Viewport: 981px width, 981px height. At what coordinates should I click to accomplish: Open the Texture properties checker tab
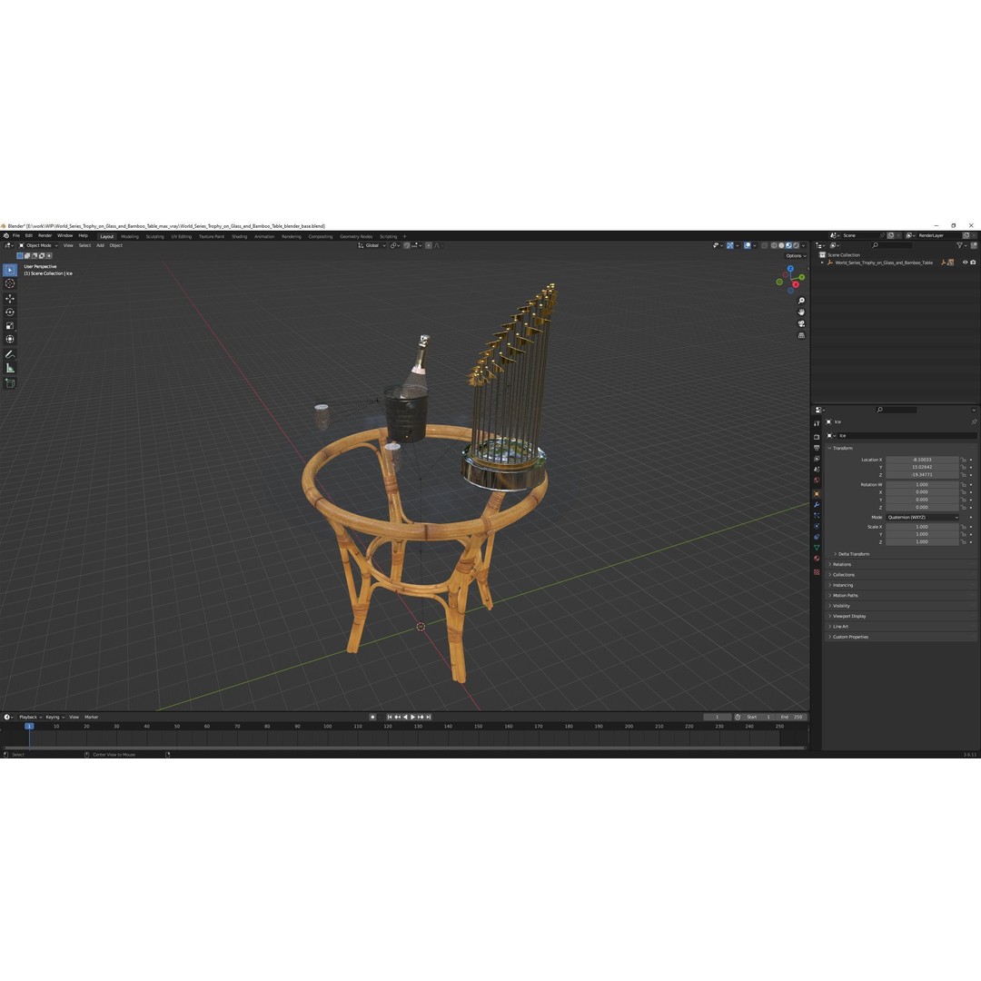pos(817,572)
